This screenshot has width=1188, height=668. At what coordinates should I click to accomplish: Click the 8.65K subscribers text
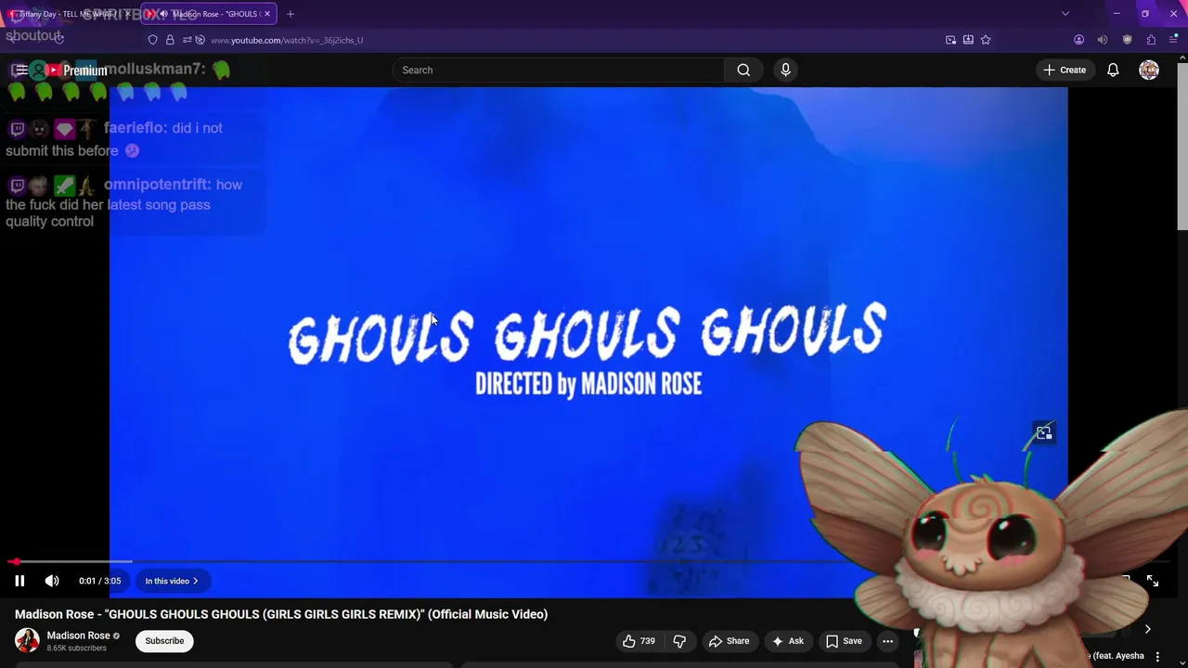77,649
